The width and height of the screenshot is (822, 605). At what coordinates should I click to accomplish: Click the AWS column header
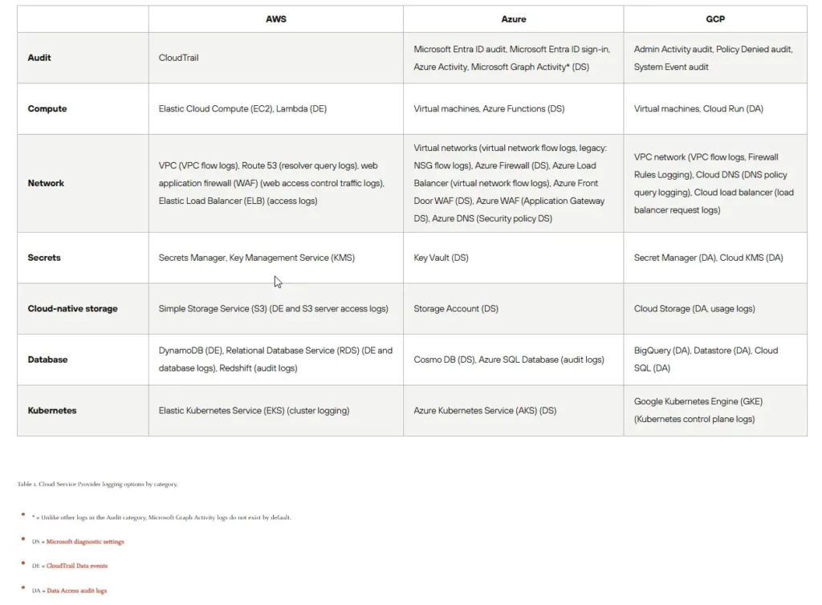[x=276, y=18]
